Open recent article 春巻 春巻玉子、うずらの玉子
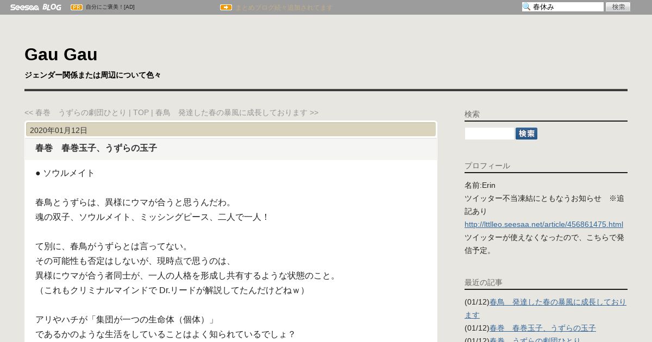652x342 pixels. [x=543, y=328]
